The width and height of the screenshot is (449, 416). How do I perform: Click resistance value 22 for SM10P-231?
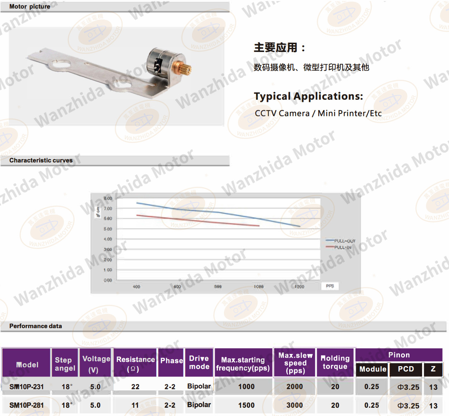[x=135, y=387]
